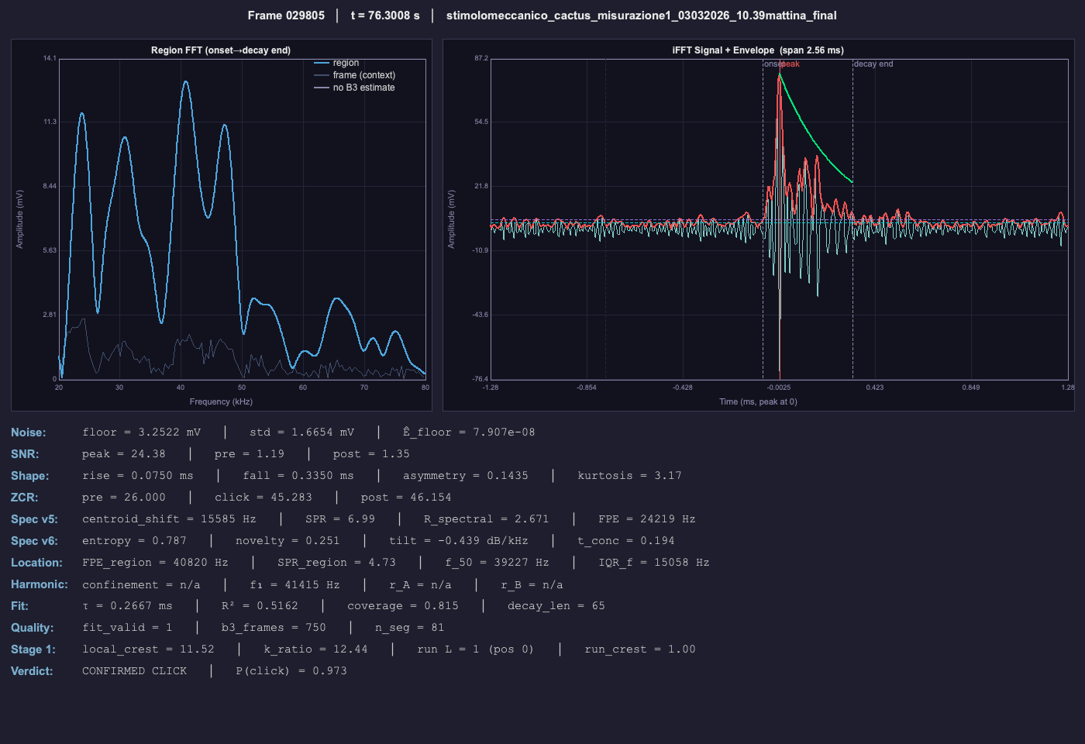Click the std = 1.6654 mV value
Image resolution: width=1085 pixels, height=744 pixels.
click(302, 432)
